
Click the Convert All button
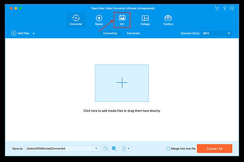click(x=215, y=149)
